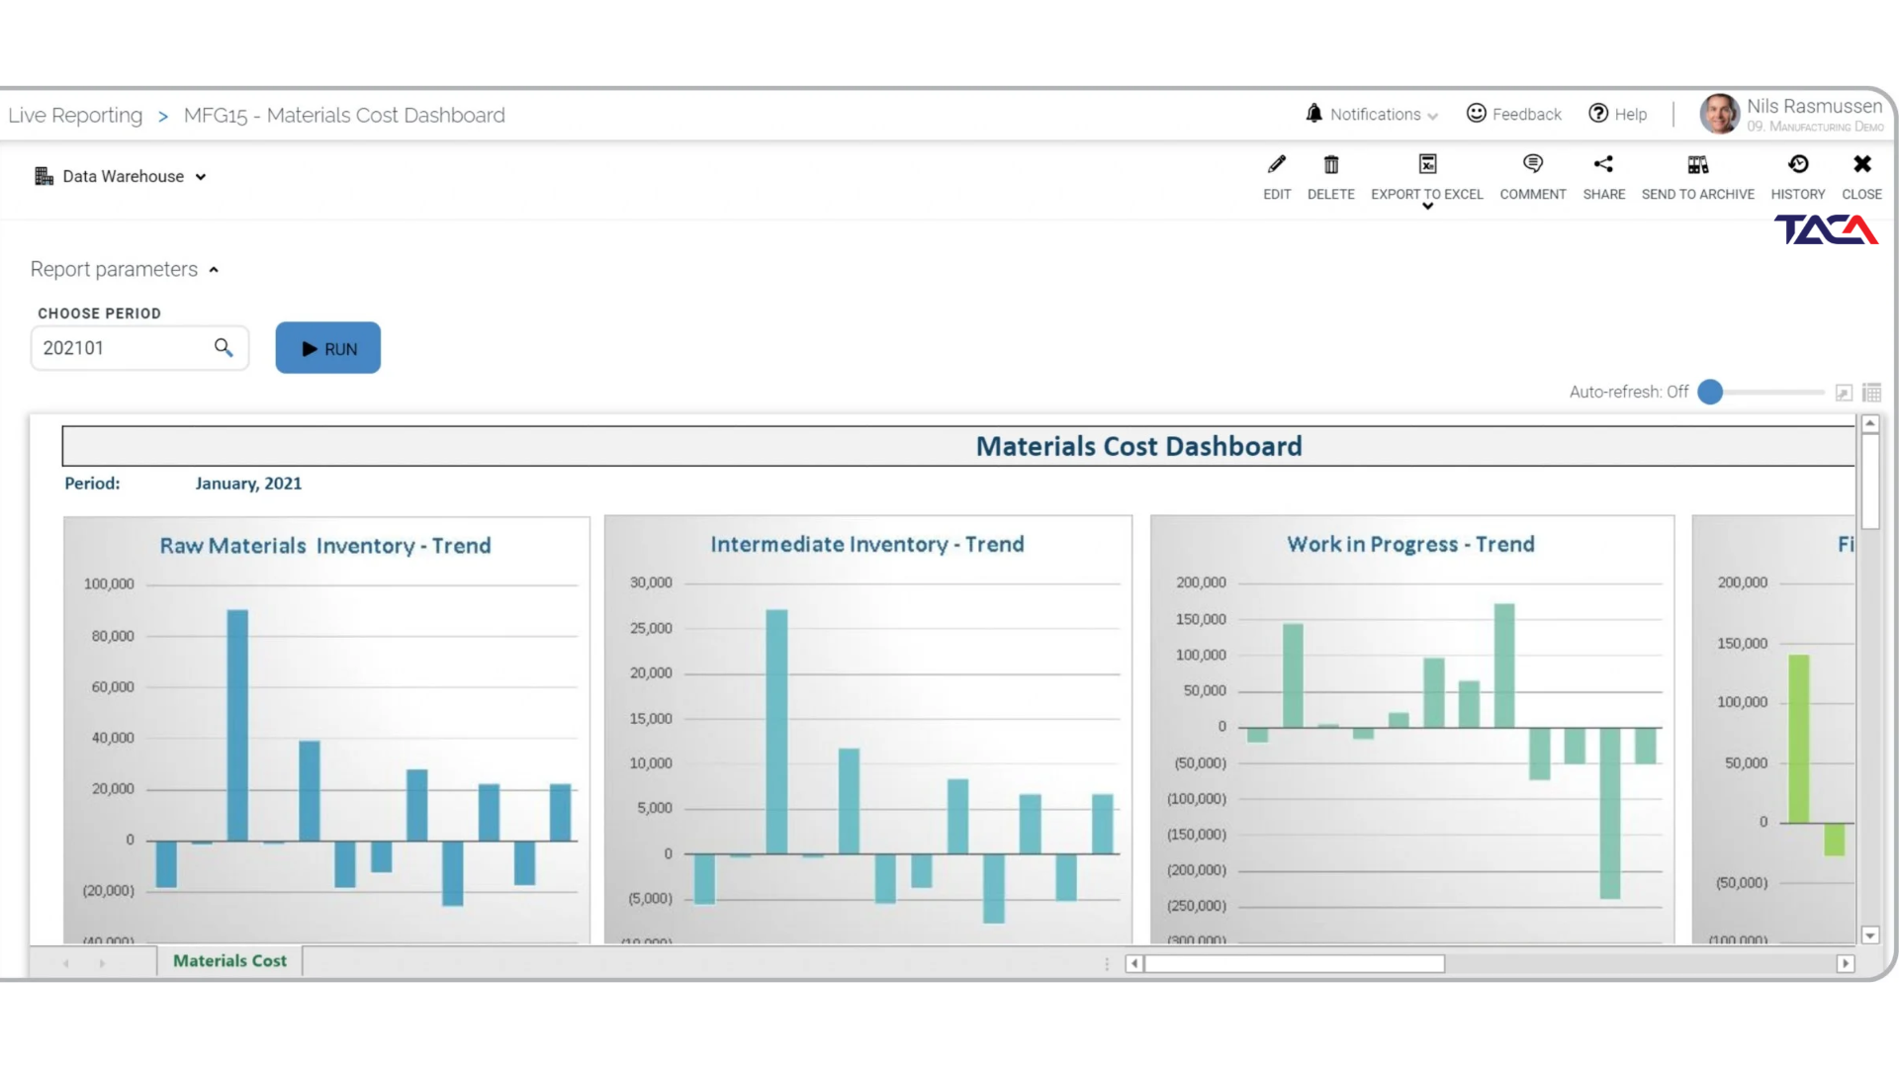Click the Comment speech bubble icon

[x=1533, y=164]
